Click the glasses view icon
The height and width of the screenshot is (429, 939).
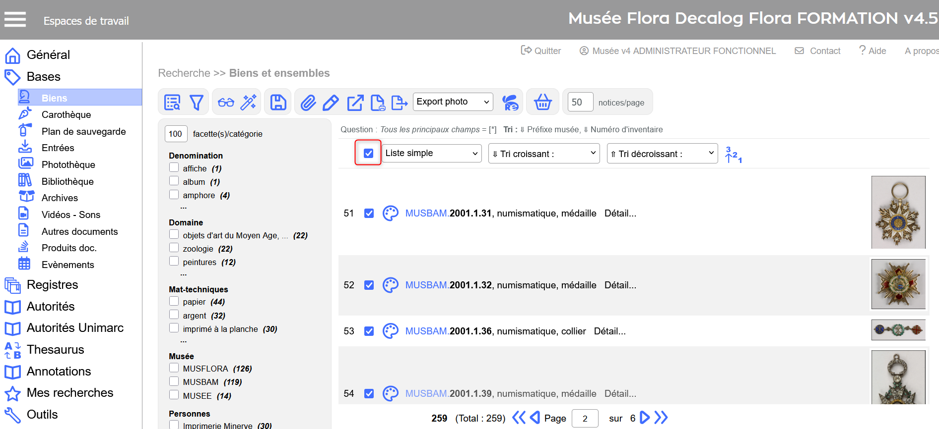226,103
